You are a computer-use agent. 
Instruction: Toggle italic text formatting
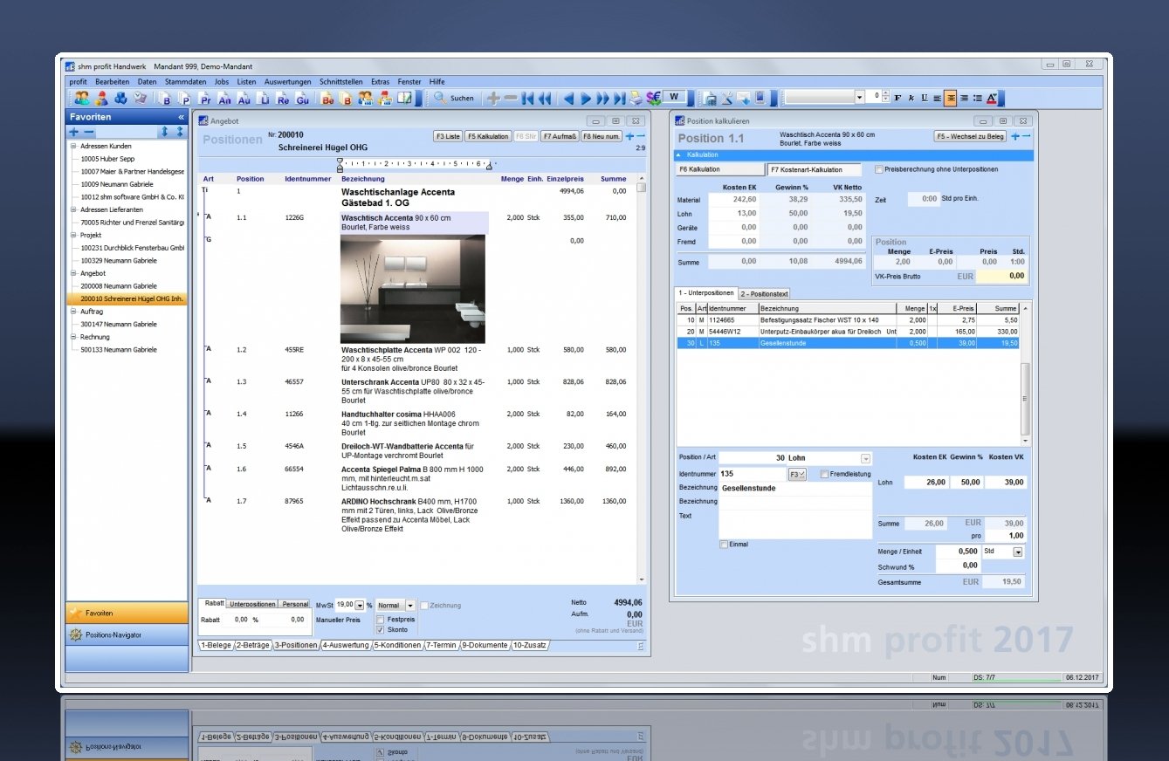pos(911,98)
